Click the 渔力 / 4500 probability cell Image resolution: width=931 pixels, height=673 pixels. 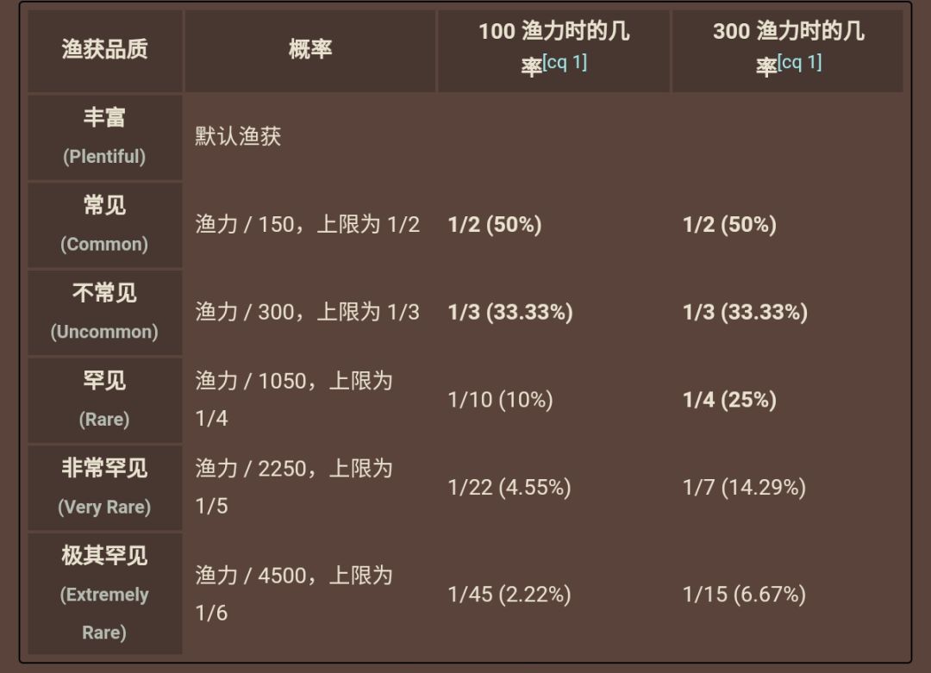[x=293, y=594]
